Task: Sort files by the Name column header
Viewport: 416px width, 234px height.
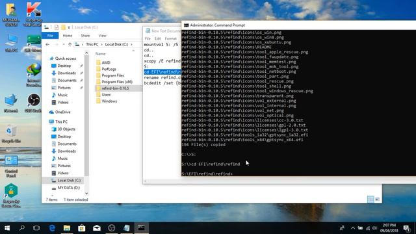Action: point(101,54)
